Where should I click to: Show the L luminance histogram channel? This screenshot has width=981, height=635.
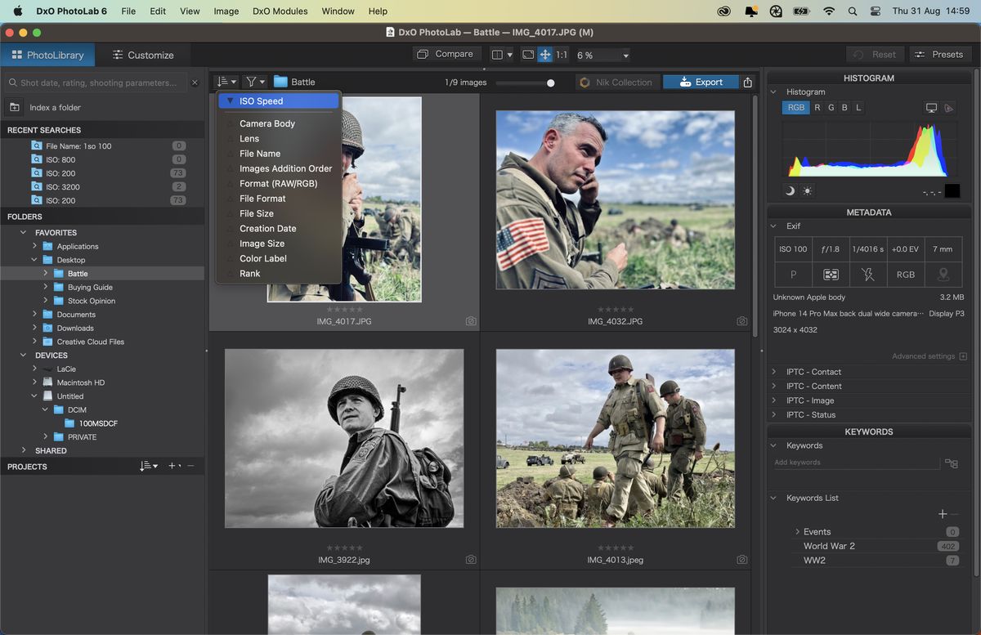(x=858, y=108)
